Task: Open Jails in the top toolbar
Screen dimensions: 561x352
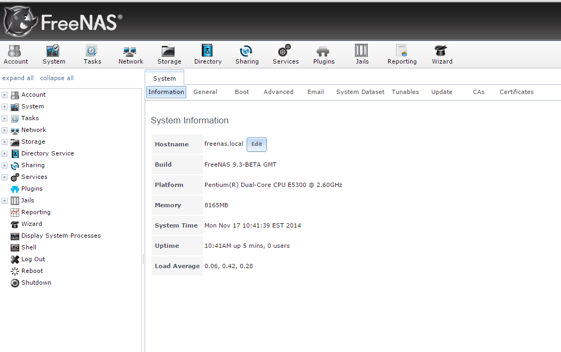Action: (362, 54)
